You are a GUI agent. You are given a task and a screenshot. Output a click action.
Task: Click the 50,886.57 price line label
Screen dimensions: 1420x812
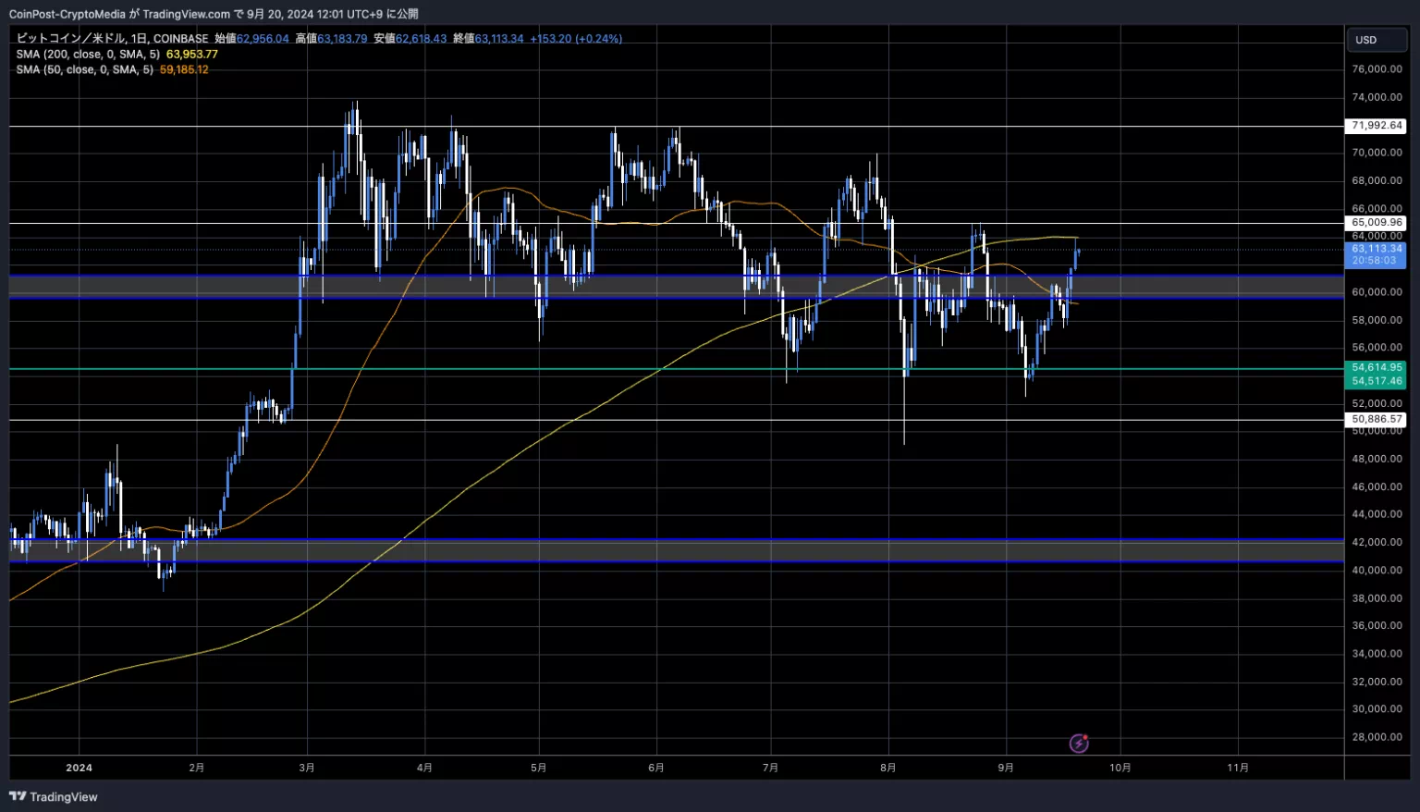pyautogui.click(x=1377, y=419)
